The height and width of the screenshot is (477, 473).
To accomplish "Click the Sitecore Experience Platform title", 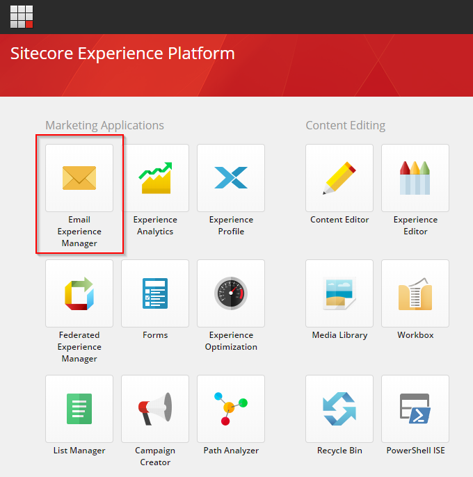I will tap(122, 54).
